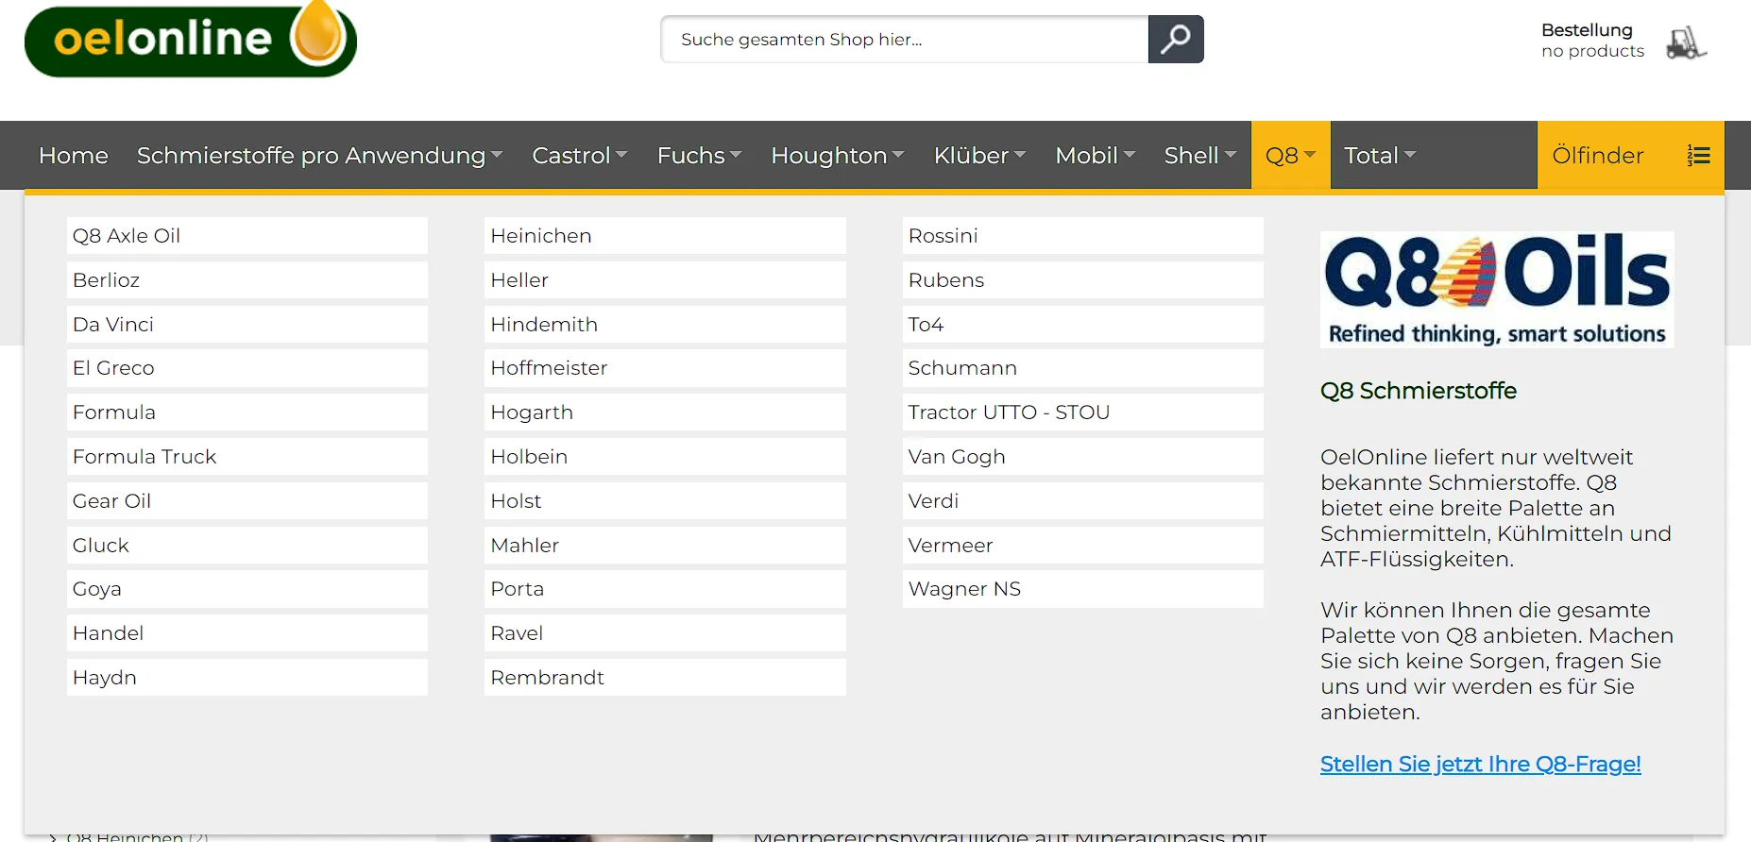Open Tractor UTTO - STOU category
This screenshot has height=842, width=1751.
pos(1083,413)
